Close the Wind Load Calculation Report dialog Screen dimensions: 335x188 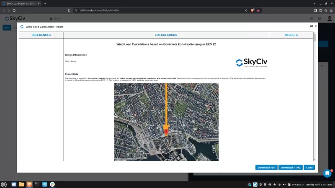click(x=316, y=26)
